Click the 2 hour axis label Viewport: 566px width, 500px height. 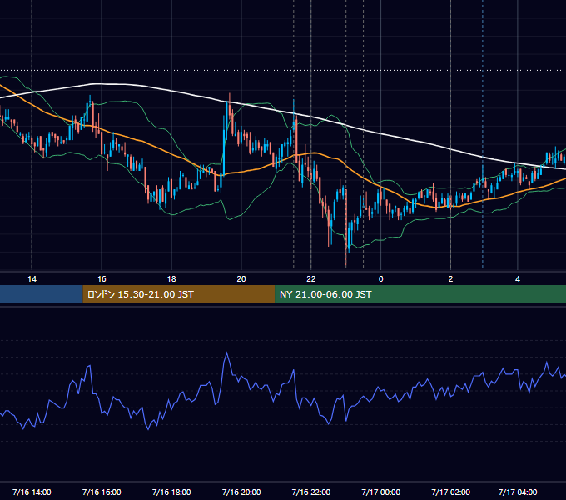(x=450, y=279)
